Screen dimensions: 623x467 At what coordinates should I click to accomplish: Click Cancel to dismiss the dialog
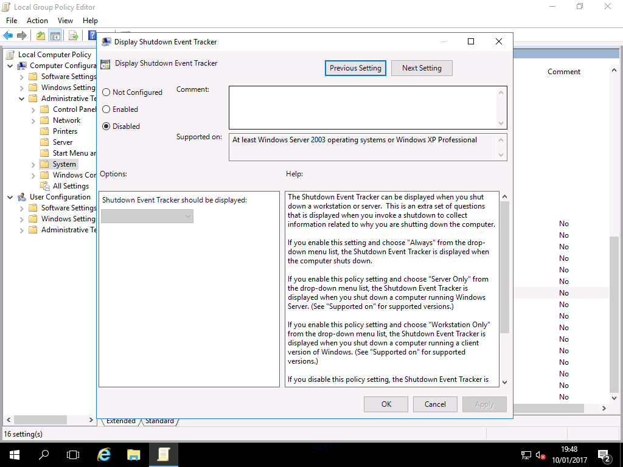435,404
